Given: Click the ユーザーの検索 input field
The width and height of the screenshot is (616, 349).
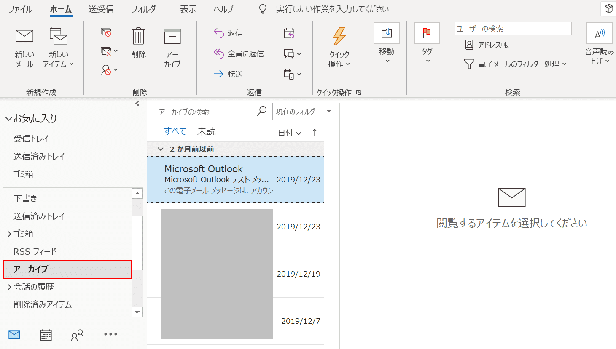Looking at the screenshot, I should pos(513,29).
